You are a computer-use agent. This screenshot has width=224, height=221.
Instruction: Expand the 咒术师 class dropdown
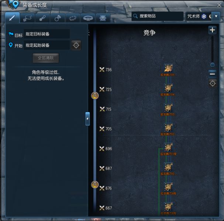[x=216, y=17]
